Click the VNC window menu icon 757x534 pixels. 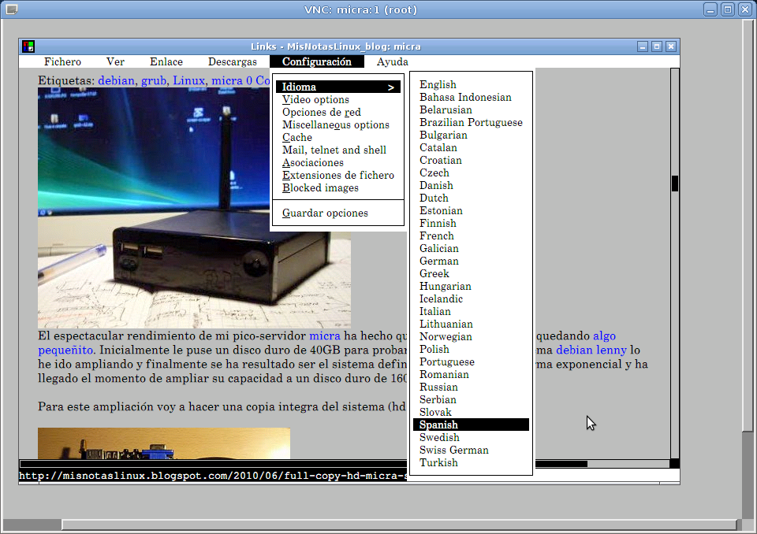10,9
